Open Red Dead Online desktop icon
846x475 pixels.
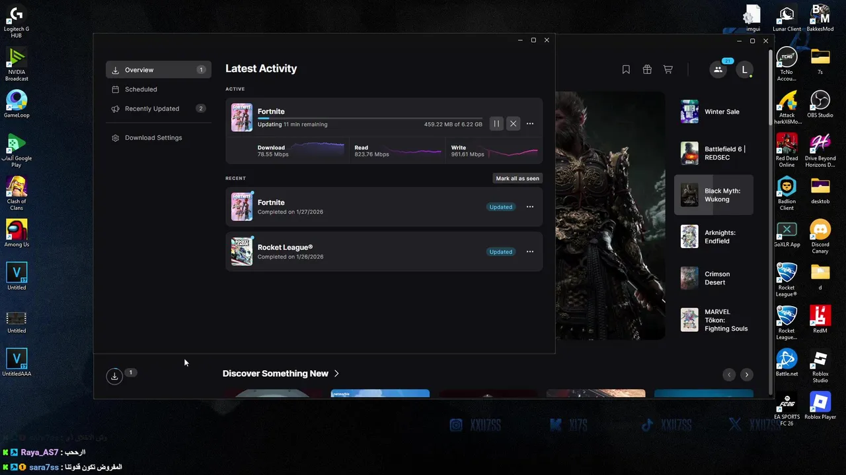[x=787, y=150]
